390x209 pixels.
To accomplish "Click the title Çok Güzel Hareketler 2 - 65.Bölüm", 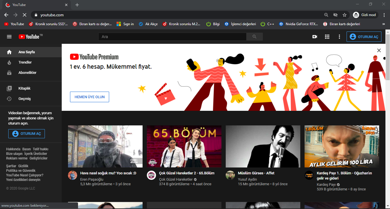I will point(187,173).
